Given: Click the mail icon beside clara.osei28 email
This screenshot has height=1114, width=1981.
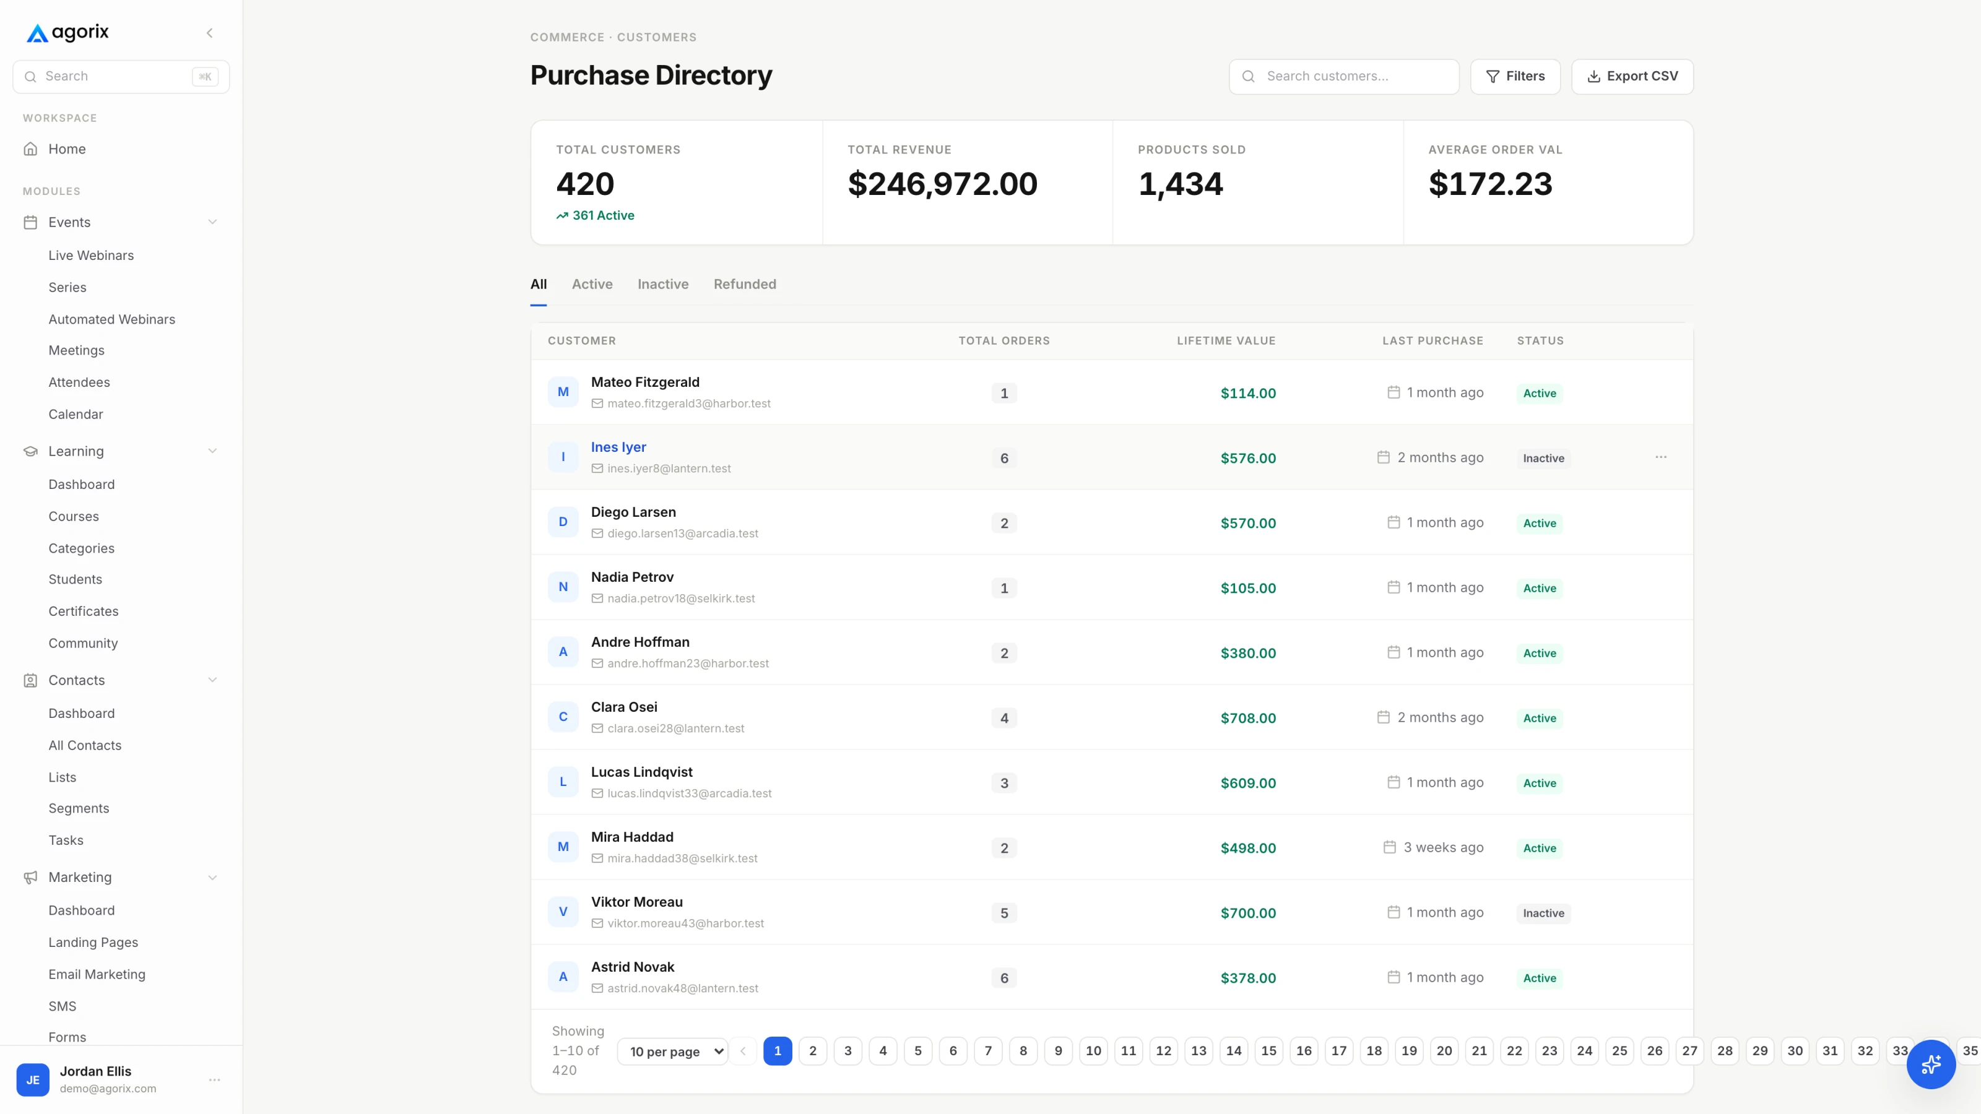Looking at the screenshot, I should (597, 728).
